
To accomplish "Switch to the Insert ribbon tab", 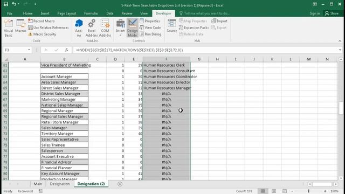I will pos(45,13).
